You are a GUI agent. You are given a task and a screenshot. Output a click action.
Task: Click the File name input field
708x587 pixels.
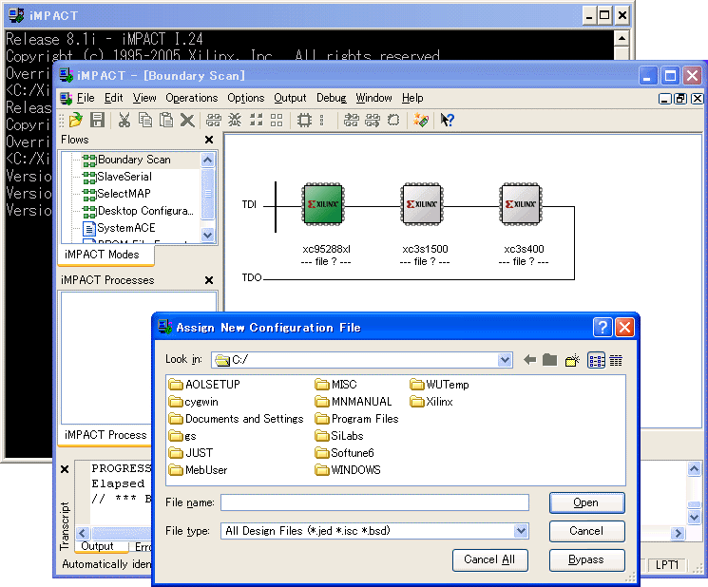pyautogui.click(x=374, y=502)
